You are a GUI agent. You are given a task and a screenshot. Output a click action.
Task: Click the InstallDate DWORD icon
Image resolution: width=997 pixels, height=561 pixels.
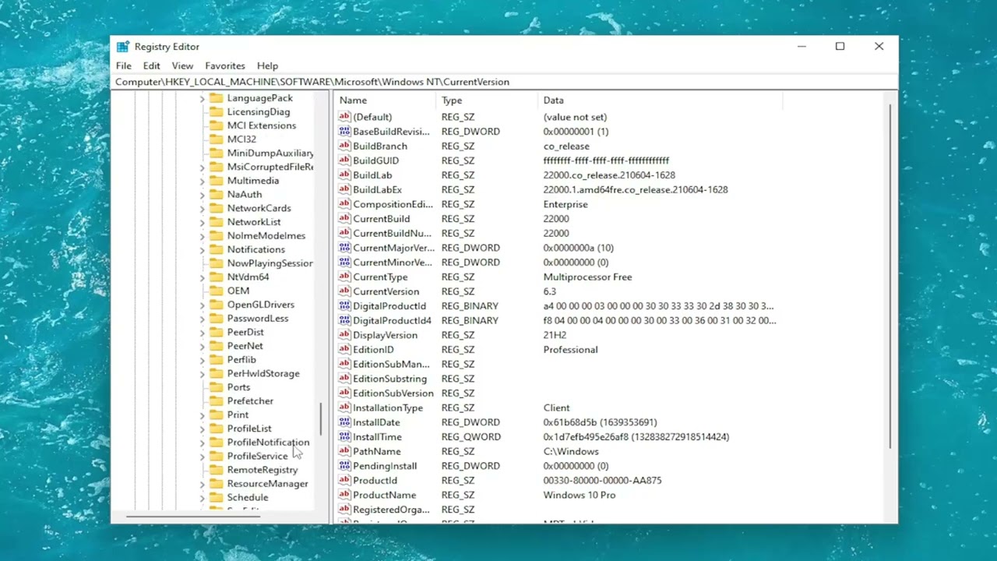pos(345,422)
